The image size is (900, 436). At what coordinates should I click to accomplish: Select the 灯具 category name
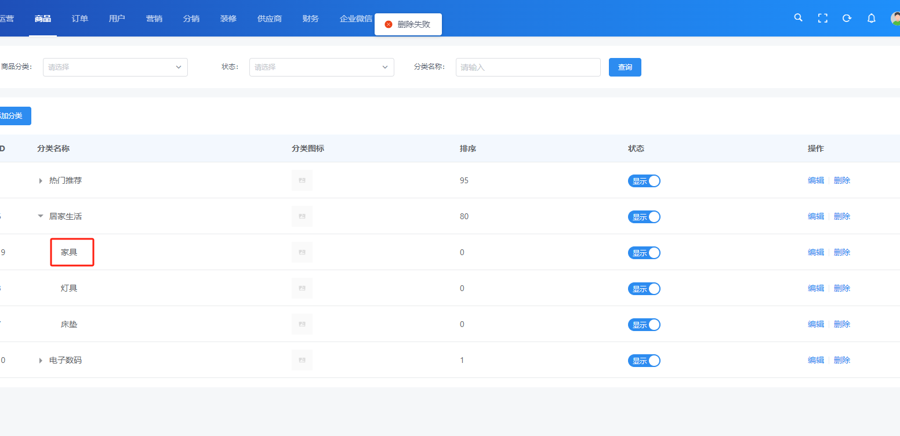click(x=69, y=288)
